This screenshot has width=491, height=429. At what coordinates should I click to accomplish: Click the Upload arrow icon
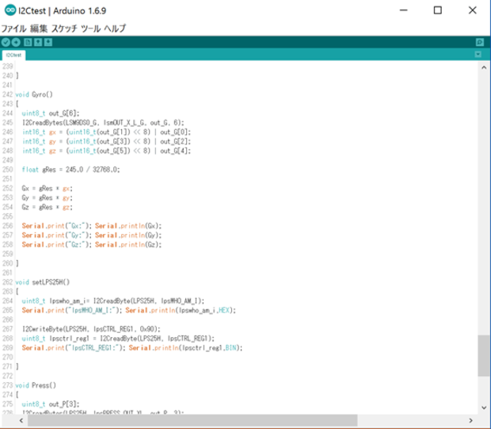pyautogui.click(x=17, y=41)
